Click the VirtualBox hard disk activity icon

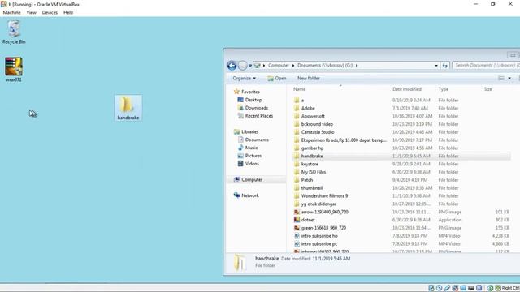pos(431,288)
